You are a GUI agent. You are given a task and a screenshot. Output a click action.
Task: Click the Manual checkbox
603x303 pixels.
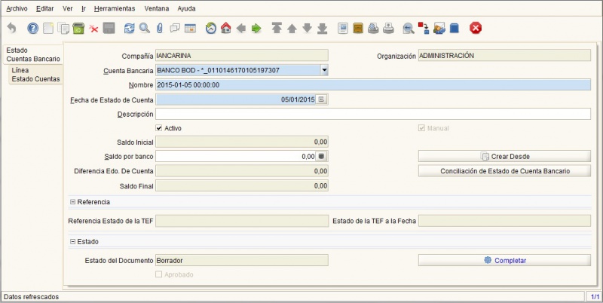point(421,128)
